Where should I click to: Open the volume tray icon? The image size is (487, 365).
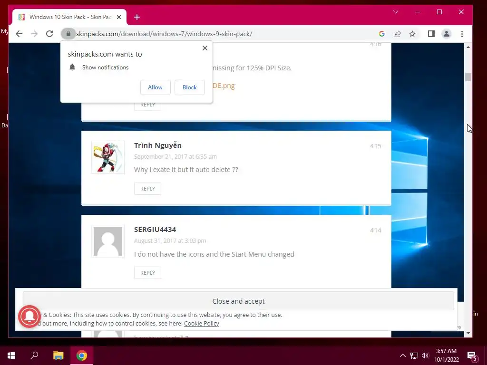425,355
